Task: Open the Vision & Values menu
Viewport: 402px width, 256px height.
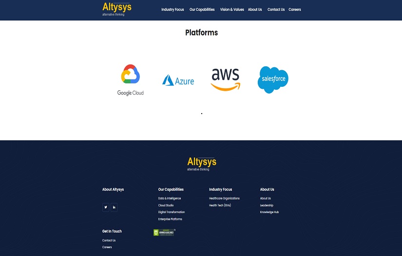Action: point(232,9)
